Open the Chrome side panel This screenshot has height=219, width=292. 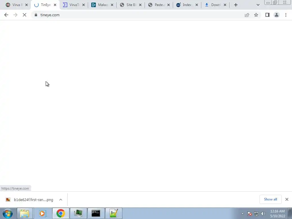pyautogui.click(x=267, y=15)
